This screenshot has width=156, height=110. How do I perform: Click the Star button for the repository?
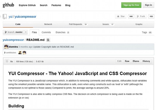pos(121,16)
